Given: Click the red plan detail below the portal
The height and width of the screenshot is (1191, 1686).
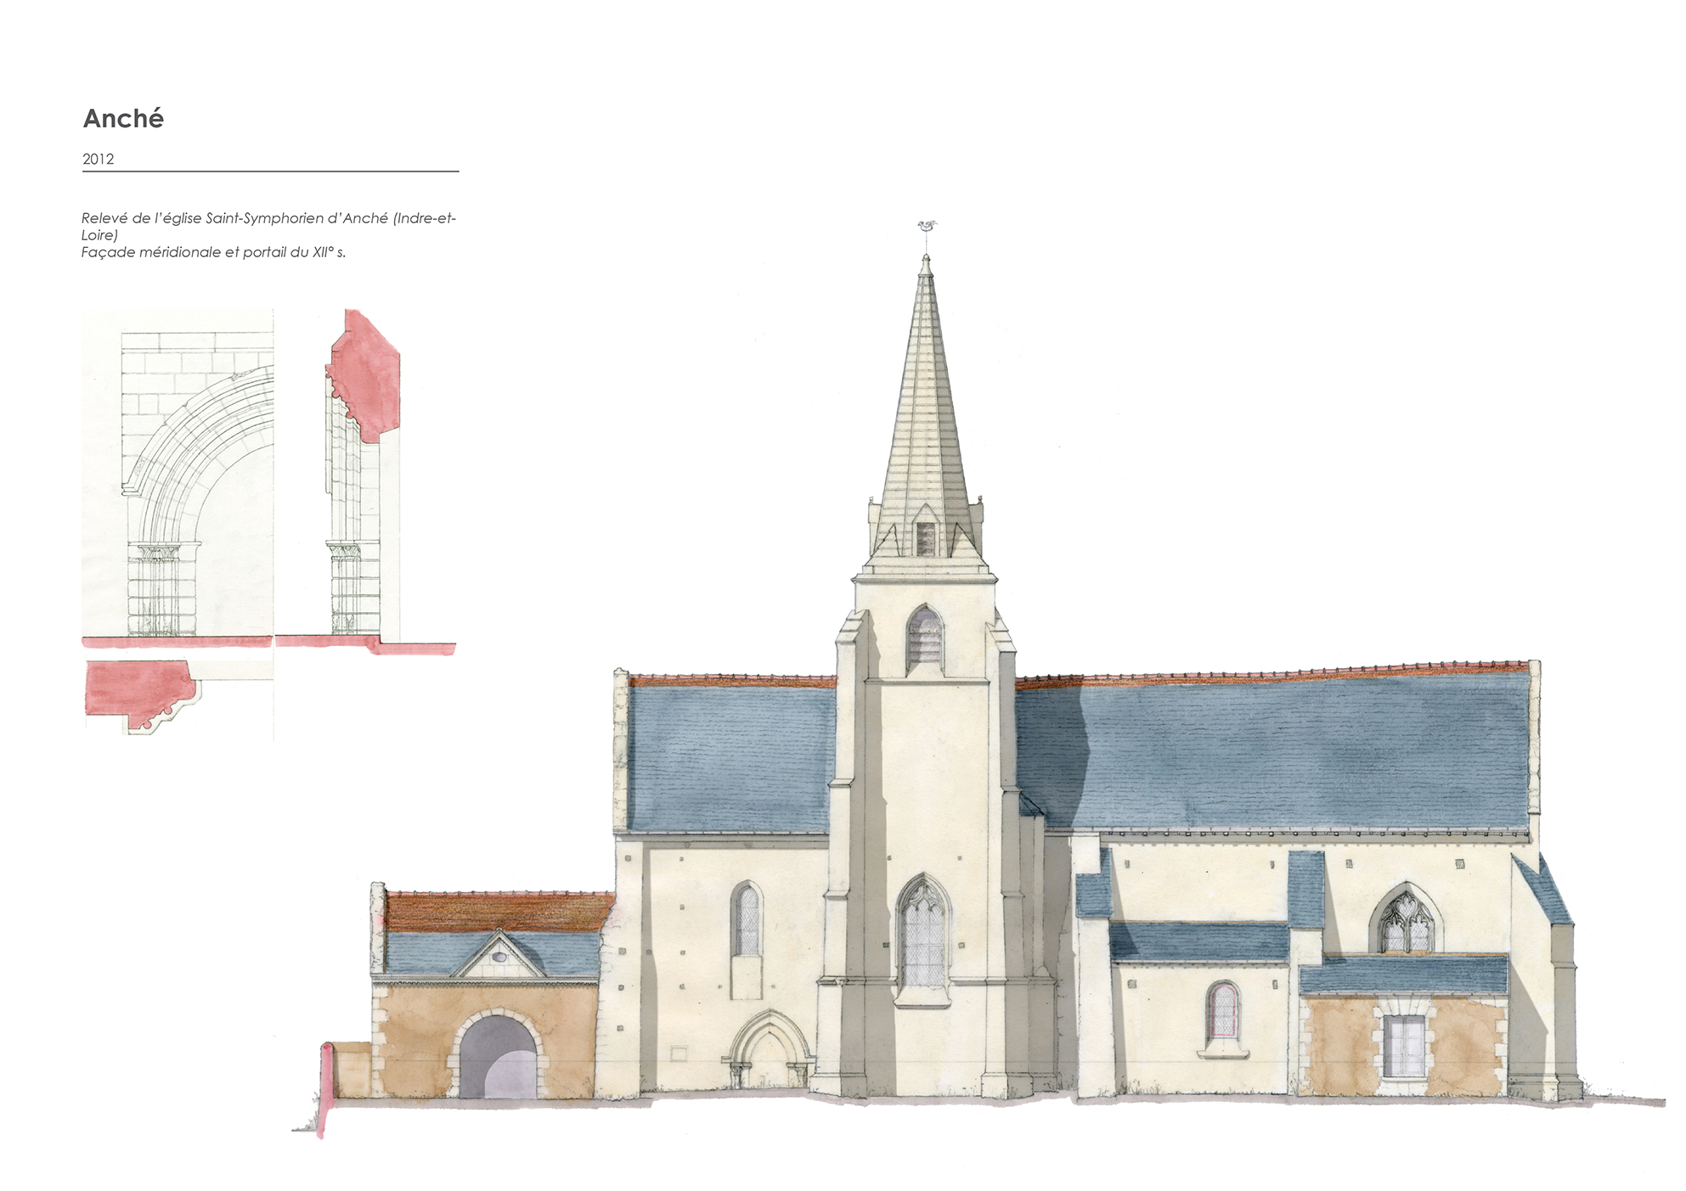Looking at the screenshot, I should [x=143, y=696].
